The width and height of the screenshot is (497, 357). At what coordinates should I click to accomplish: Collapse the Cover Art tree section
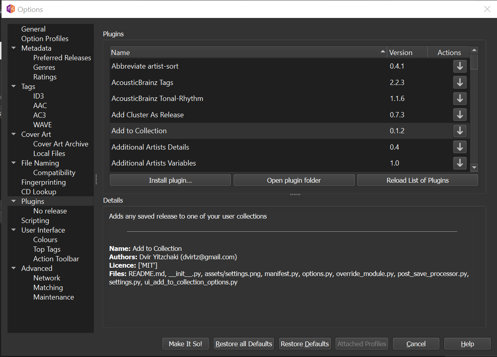[x=14, y=134]
